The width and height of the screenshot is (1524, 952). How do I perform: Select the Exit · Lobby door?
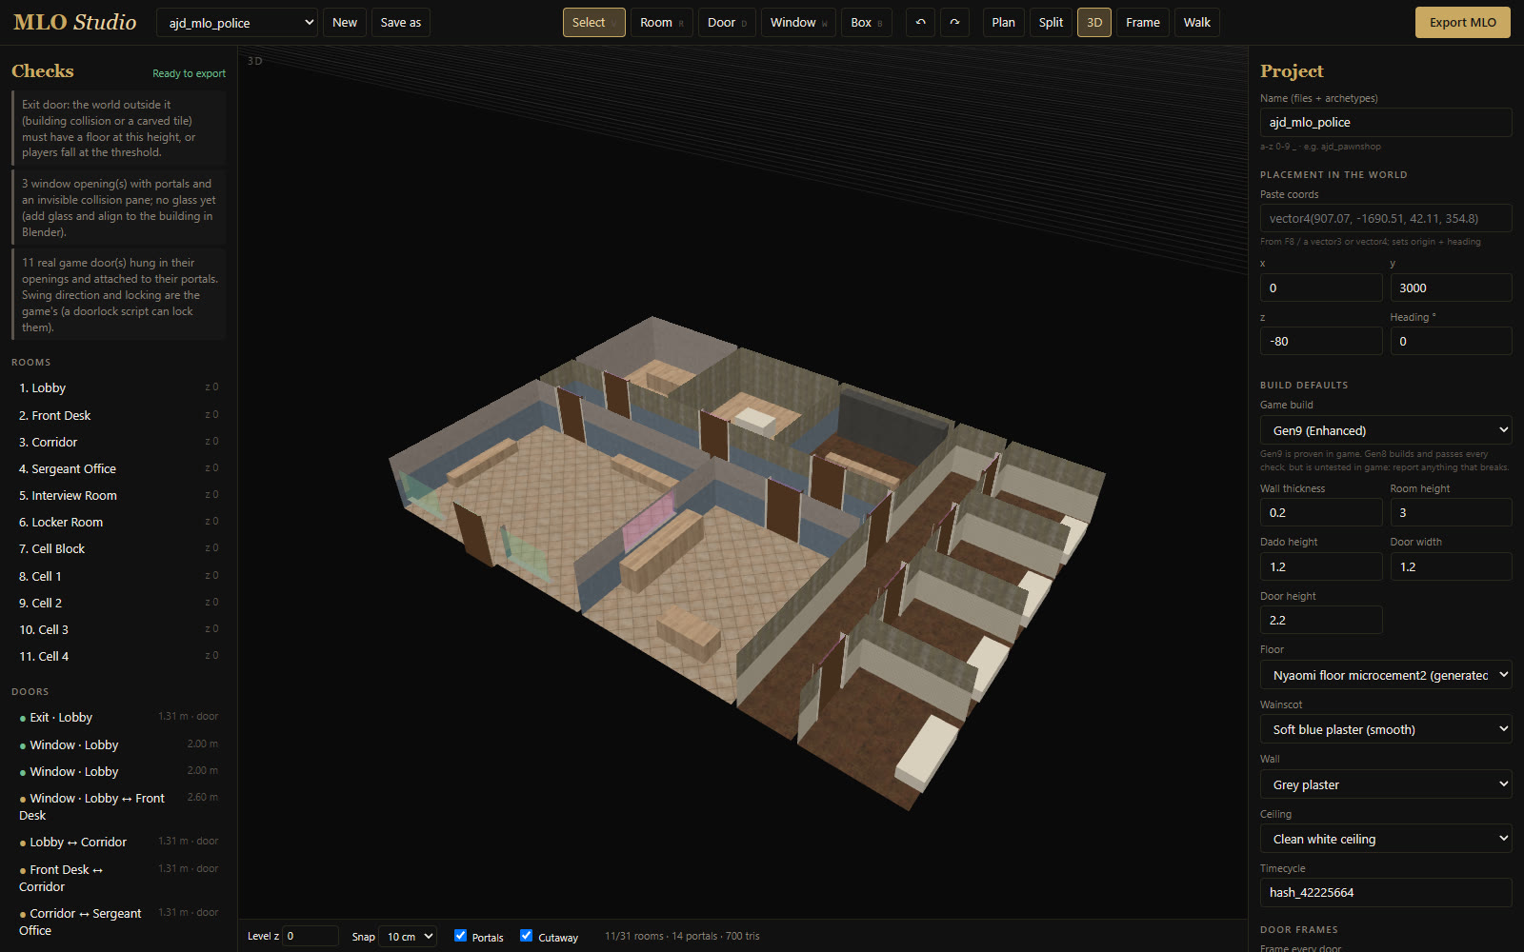tap(118, 717)
